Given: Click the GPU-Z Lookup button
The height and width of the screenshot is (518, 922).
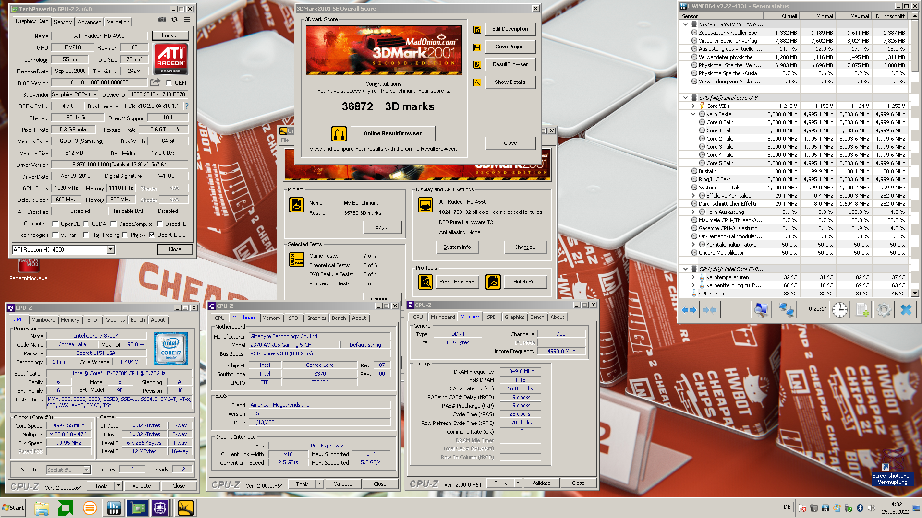Looking at the screenshot, I should pos(170,35).
